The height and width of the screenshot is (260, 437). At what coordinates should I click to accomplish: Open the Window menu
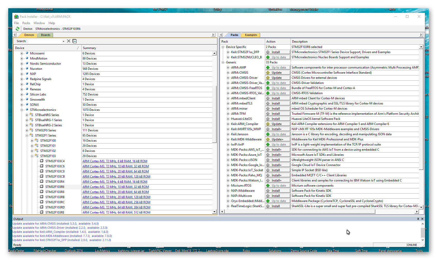pos(39,23)
